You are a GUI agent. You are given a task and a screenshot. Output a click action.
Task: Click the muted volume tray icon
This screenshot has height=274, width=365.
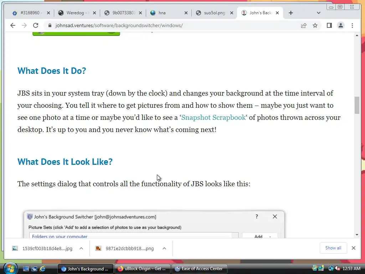tap(338, 268)
